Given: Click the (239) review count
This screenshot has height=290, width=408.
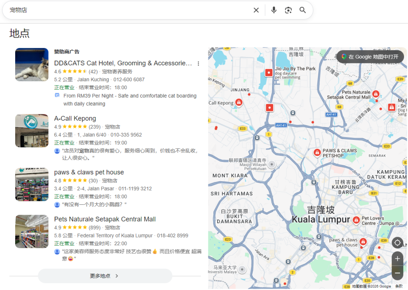Looking at the screenshot, I should point(94,127).
